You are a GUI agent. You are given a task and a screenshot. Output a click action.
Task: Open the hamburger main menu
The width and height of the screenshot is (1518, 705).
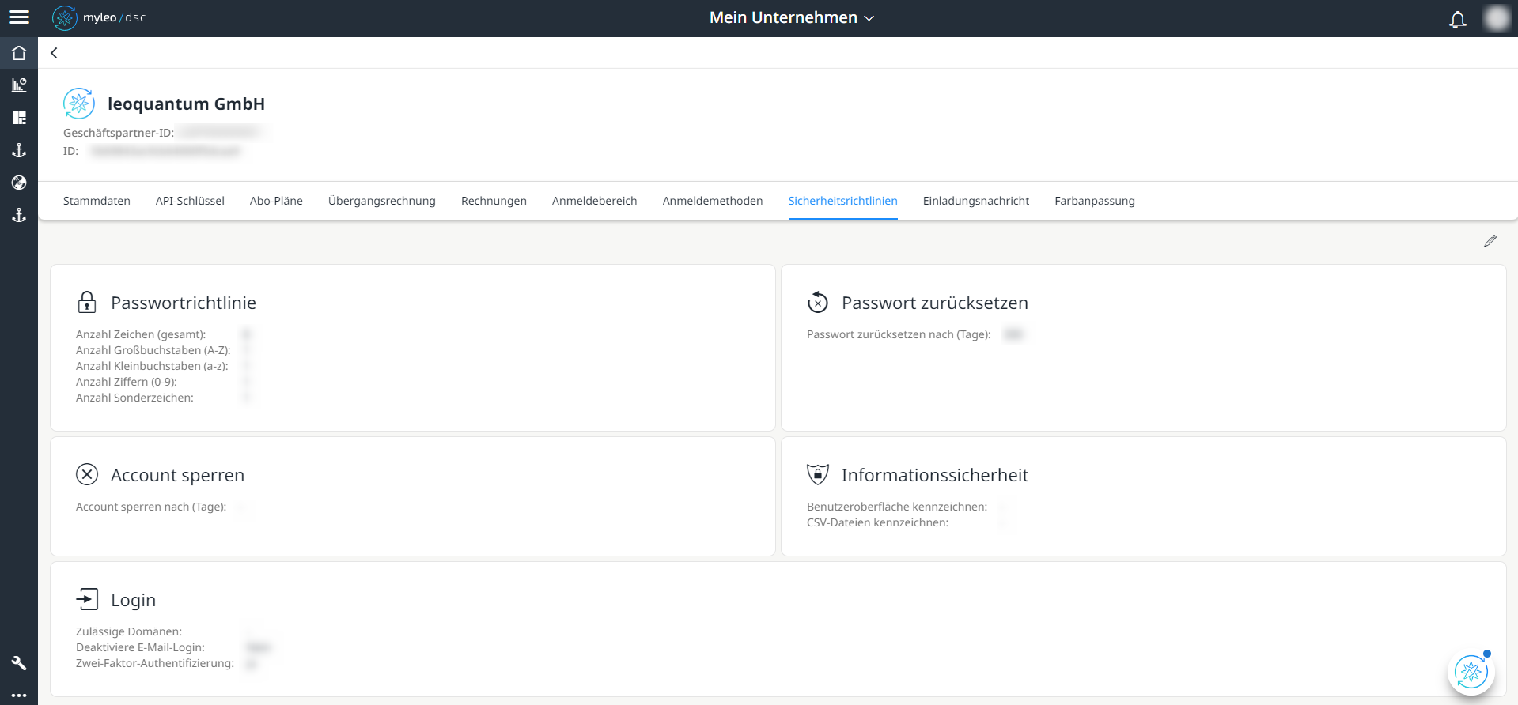[x=19, y=17]
